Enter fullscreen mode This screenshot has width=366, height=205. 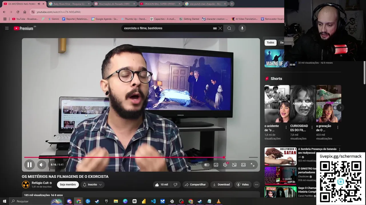tap(252, 165)
